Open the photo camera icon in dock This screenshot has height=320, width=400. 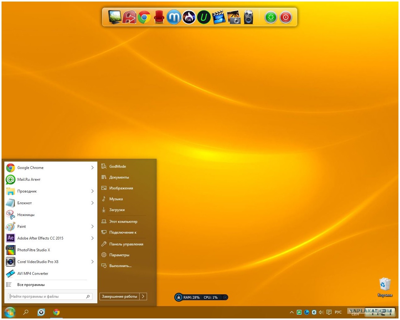(x=233, y=17)
